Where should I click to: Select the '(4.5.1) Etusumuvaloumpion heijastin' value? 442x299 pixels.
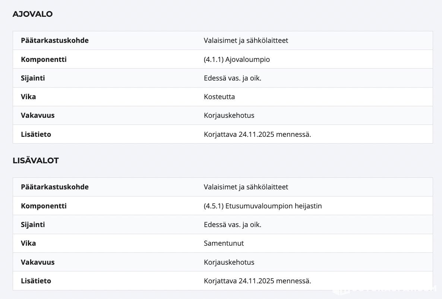pos(263,206)
